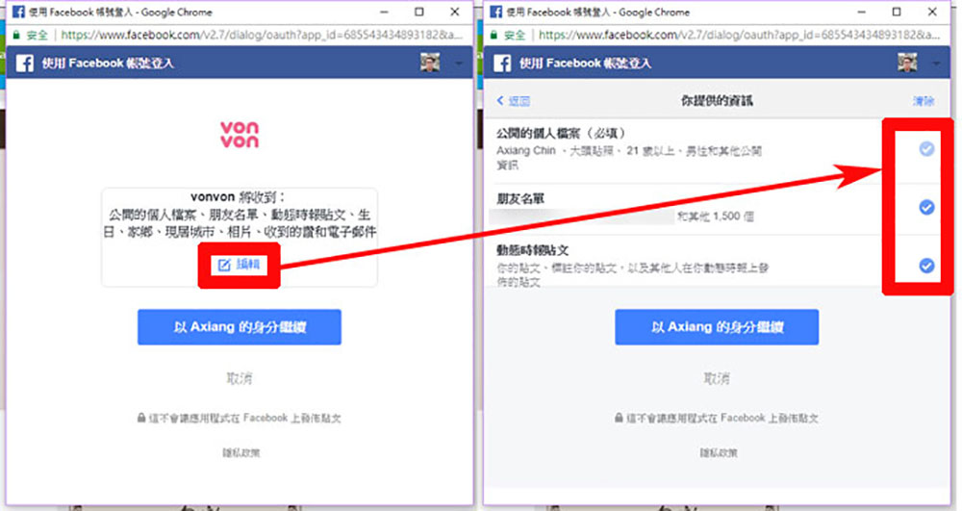The width and height of the screenshot is (962, 511).
Task: Uncheck the friends list (朋友名單) permission
Action: click(926, 207)
